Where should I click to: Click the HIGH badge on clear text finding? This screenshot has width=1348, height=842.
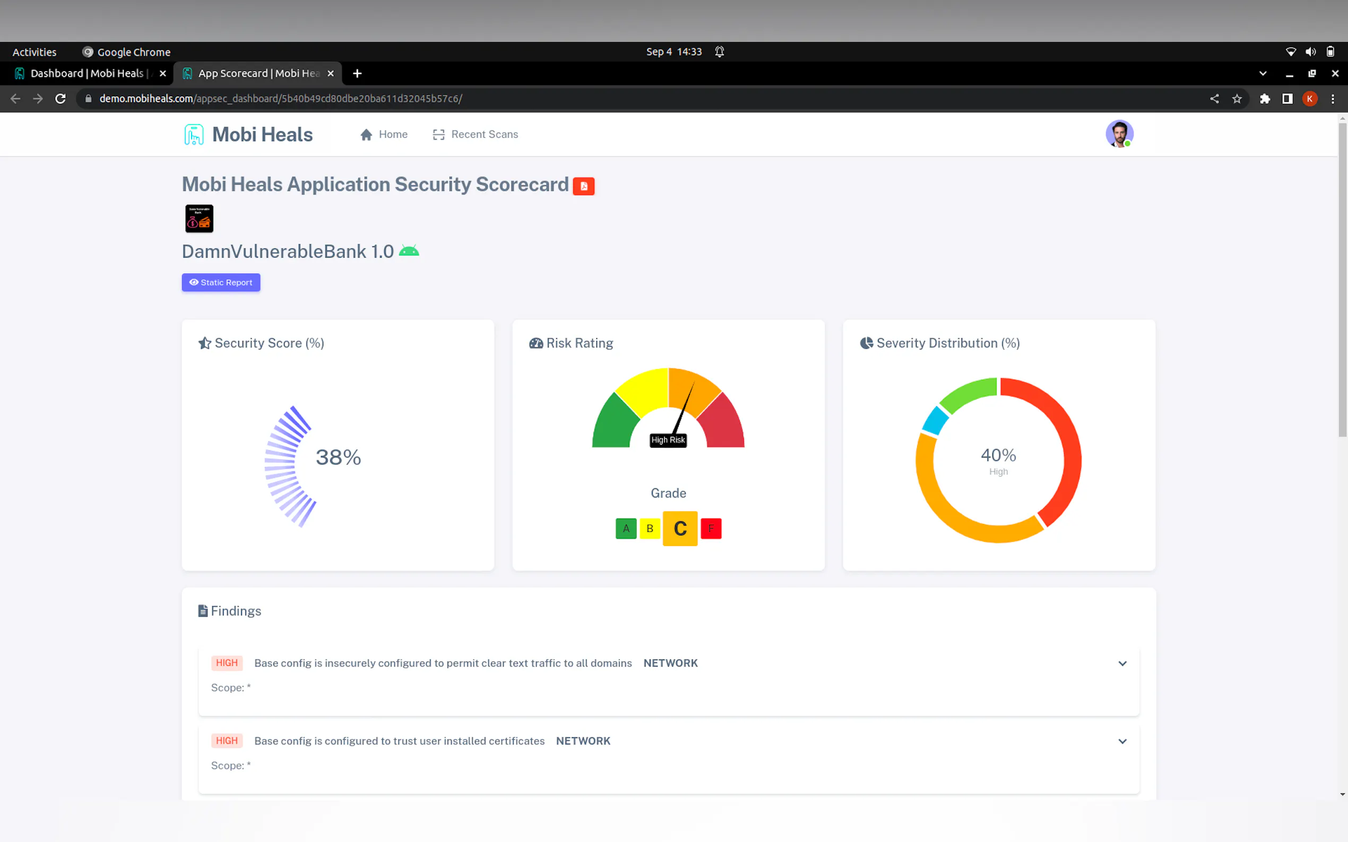point(227,663)
